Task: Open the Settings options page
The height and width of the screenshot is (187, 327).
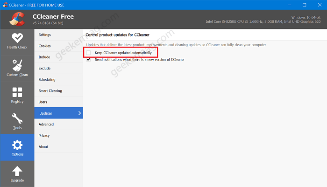Action: (x=58, y=35)
